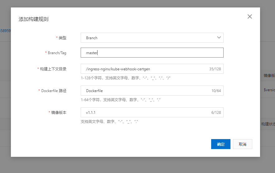Click the 1-128个字符 helper text
The height and width of the screenshot is (173, 275).
[x=126, y=78]
